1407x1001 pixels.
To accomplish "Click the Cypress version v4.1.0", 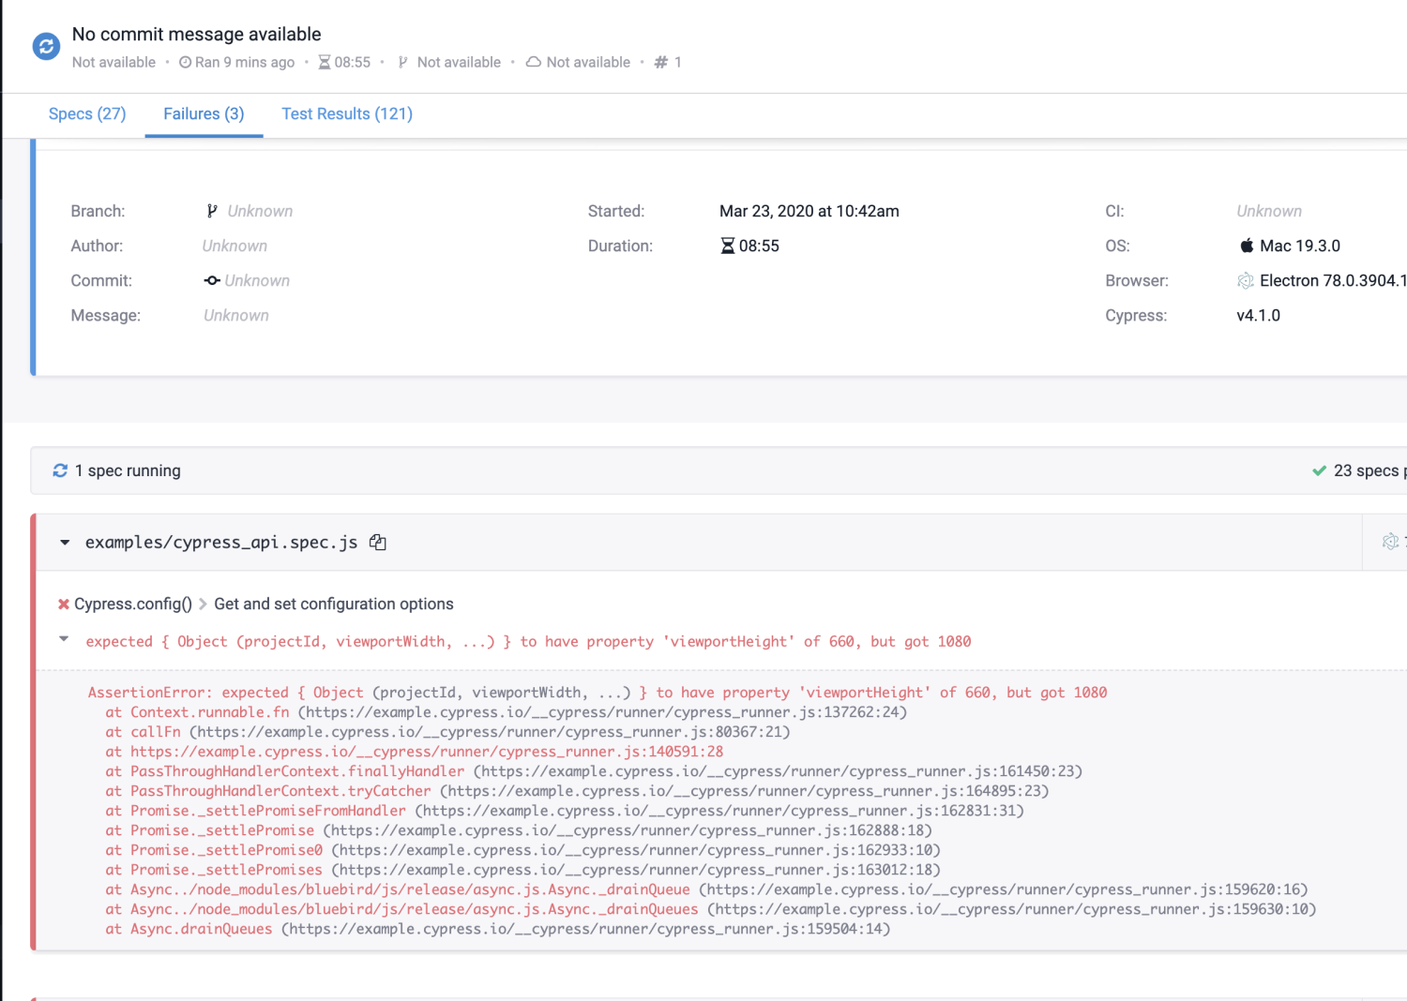I will pos(1258,316).
